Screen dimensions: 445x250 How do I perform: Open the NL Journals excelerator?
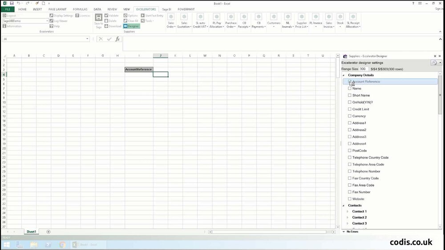click(x=287, y=21)
